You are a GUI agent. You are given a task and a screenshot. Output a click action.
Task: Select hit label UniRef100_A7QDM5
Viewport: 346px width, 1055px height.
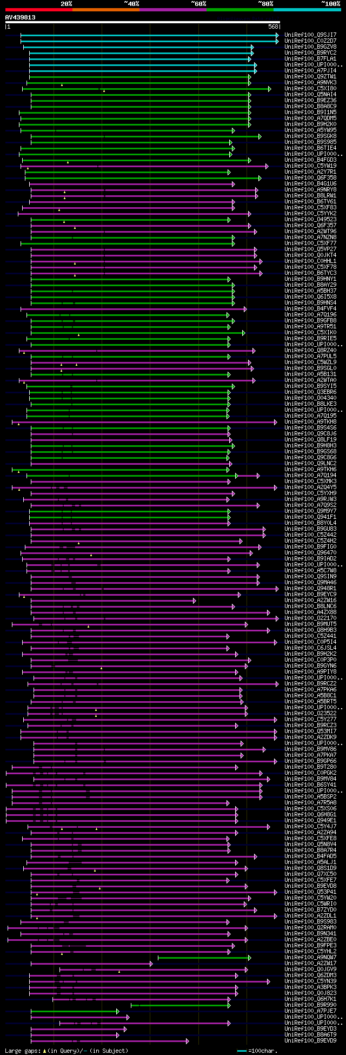click(310, 118)
